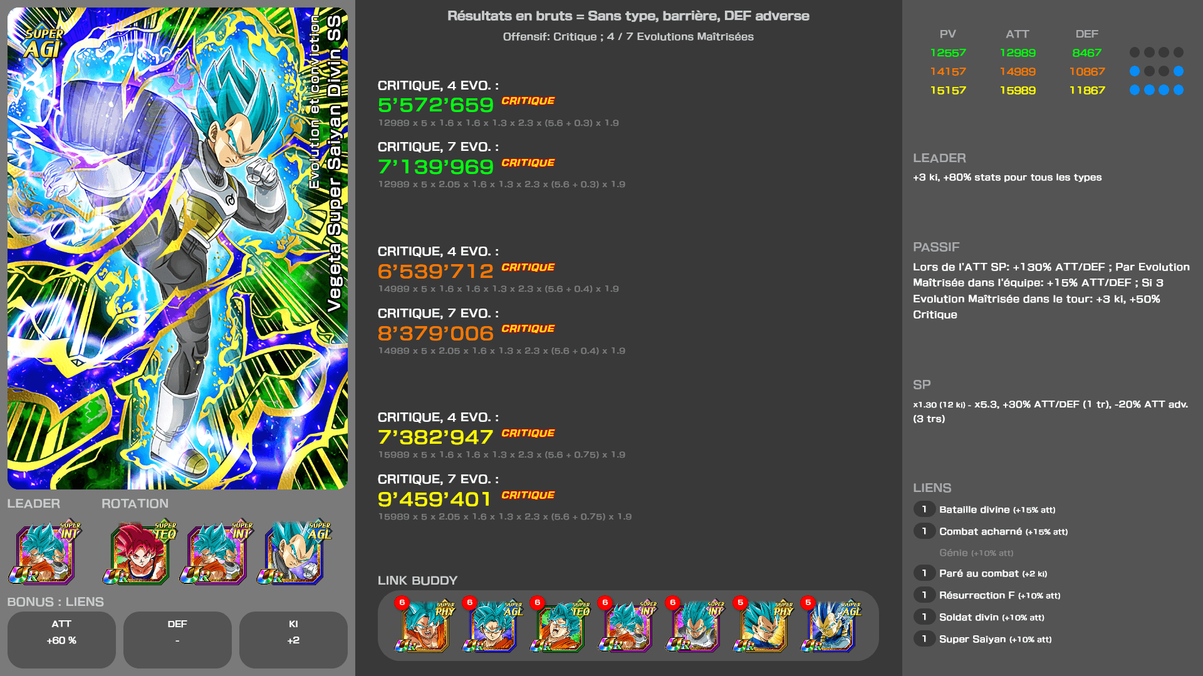
Task: Click the BONUS : LIENS heading
Action: pos(55,602)
